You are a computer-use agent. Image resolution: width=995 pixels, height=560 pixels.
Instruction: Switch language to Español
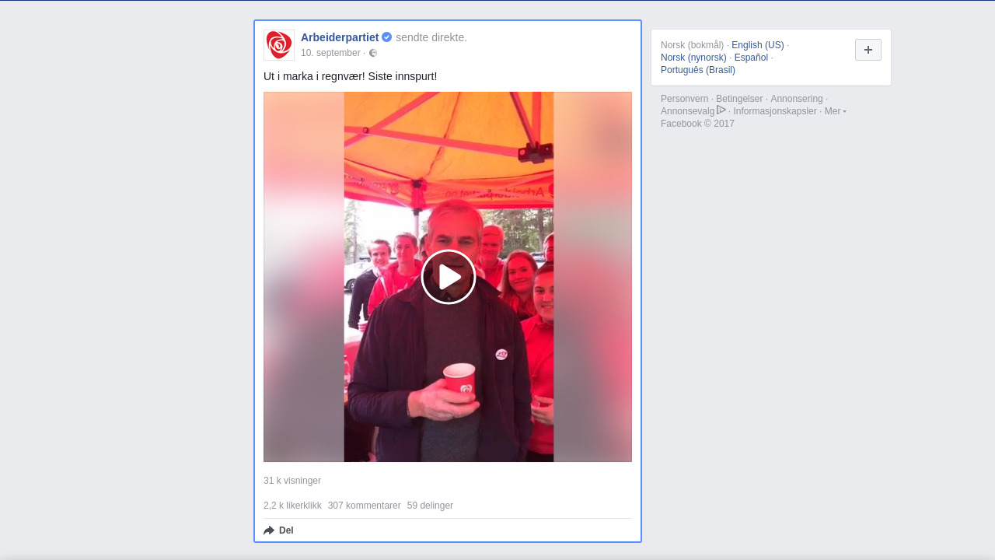tap(751, 58)
